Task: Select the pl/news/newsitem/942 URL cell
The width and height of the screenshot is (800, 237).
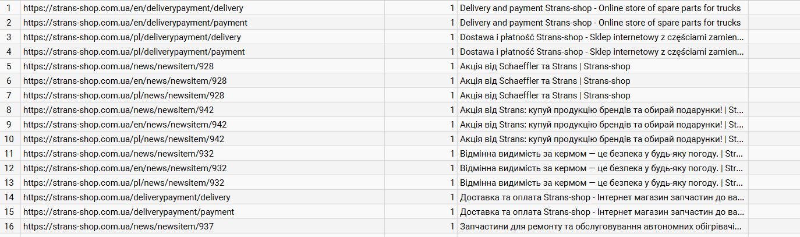Action: pyautogui.click(x=123, y=139)
